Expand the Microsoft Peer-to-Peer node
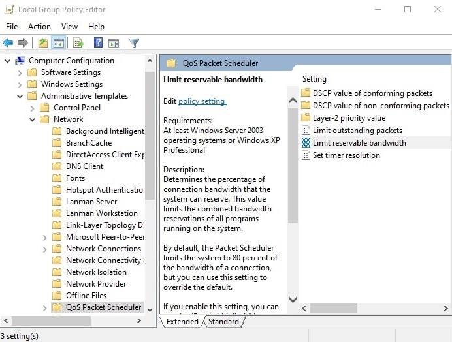The height and width of the screenshot is (342, 452). pos(44,238)
